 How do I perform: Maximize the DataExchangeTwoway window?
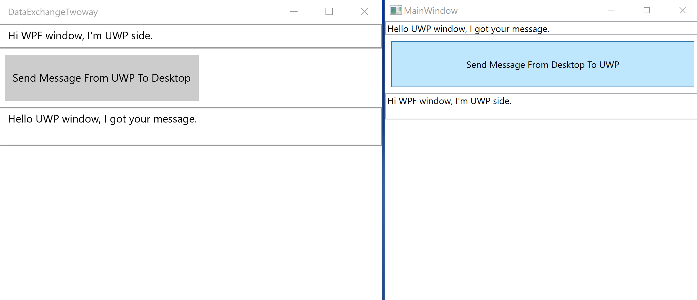pos(329,12)
